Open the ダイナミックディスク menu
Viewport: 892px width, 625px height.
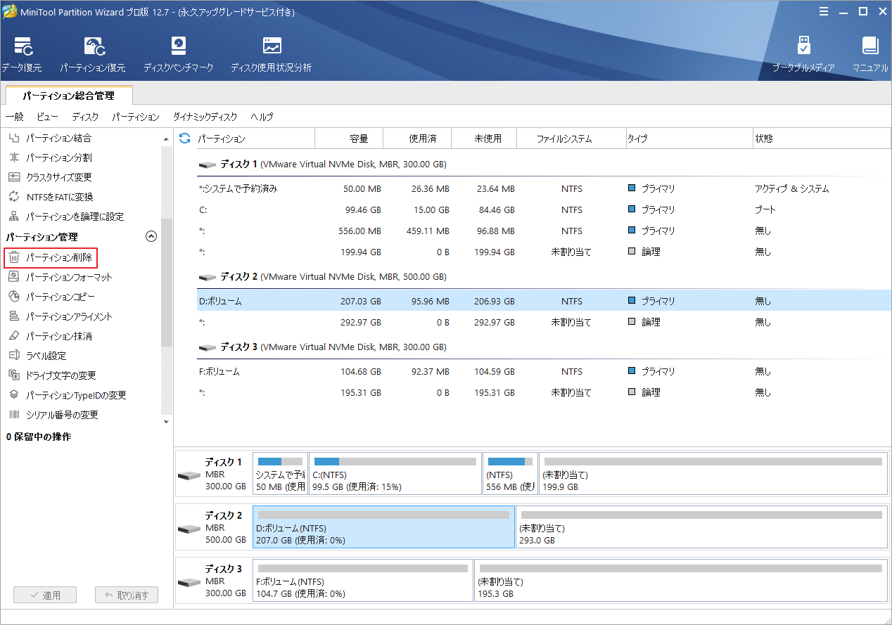point(204,117)
